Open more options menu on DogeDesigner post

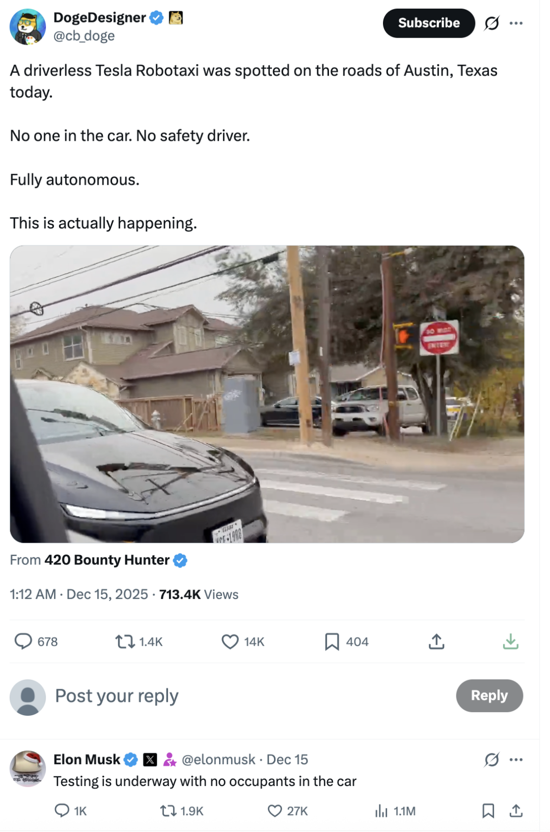516,23
